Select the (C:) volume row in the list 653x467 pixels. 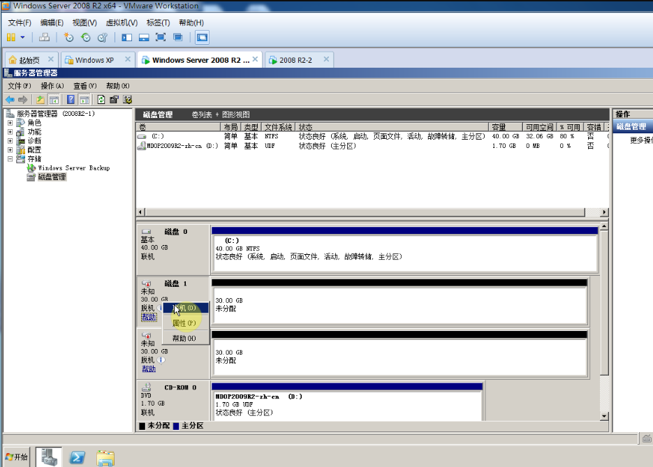point(372,136)
